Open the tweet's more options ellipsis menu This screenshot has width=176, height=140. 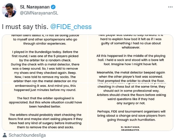(x=170, y=7)
